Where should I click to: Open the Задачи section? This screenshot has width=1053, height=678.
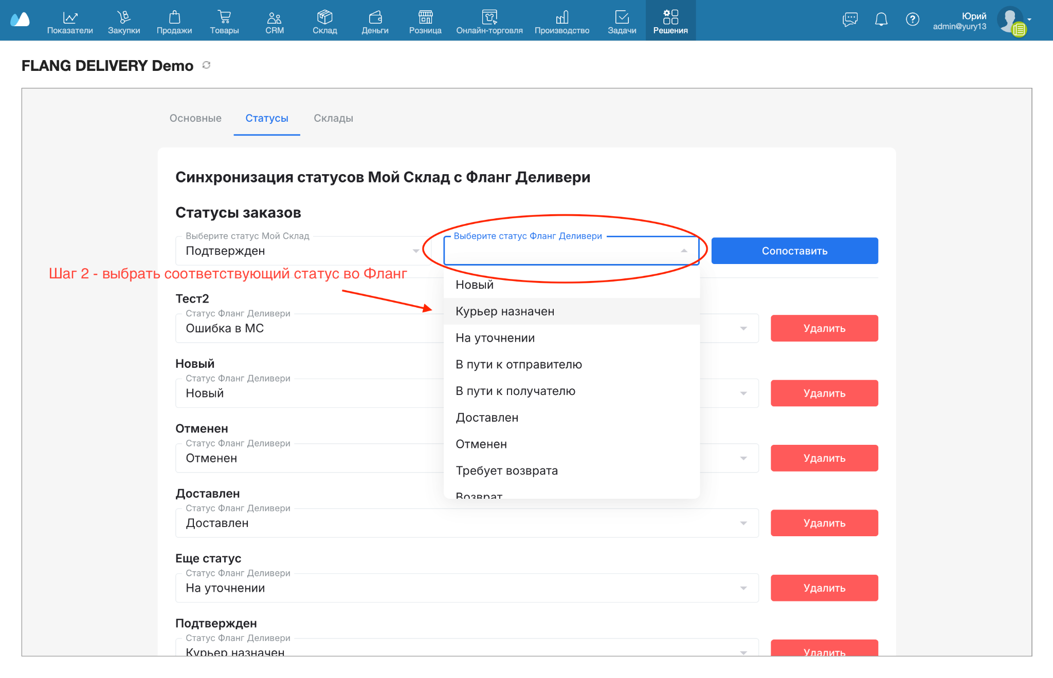[x=622, y=23]
